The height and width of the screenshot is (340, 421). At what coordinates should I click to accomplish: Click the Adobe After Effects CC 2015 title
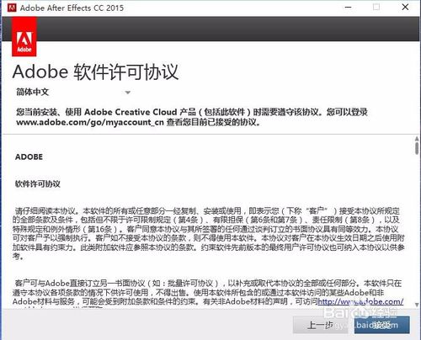click(x=72, y=8)
